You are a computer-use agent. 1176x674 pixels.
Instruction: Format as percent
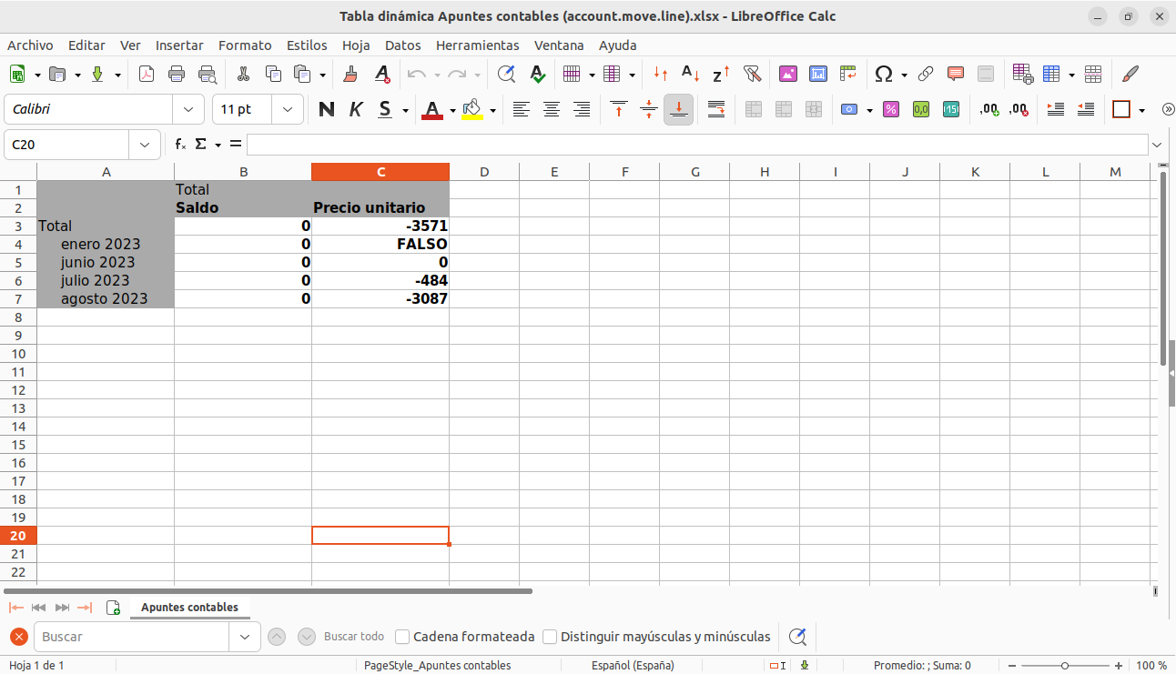891,109
